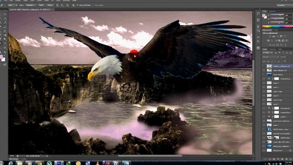Select the Dolphins_wallpapers_45 layer thumbnail

pos(269,66)
